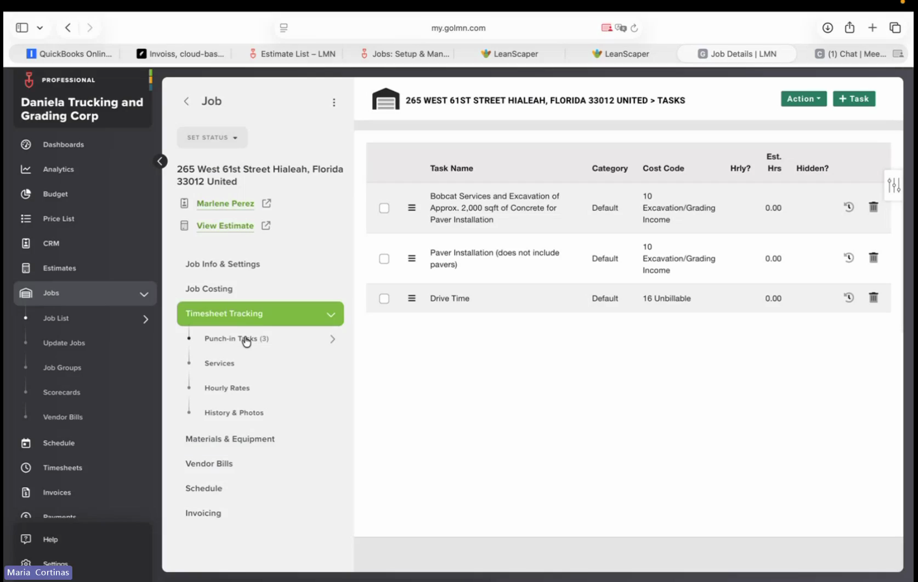Open Hourly Rates under Timesheet Tracking

tap(227, 388)
